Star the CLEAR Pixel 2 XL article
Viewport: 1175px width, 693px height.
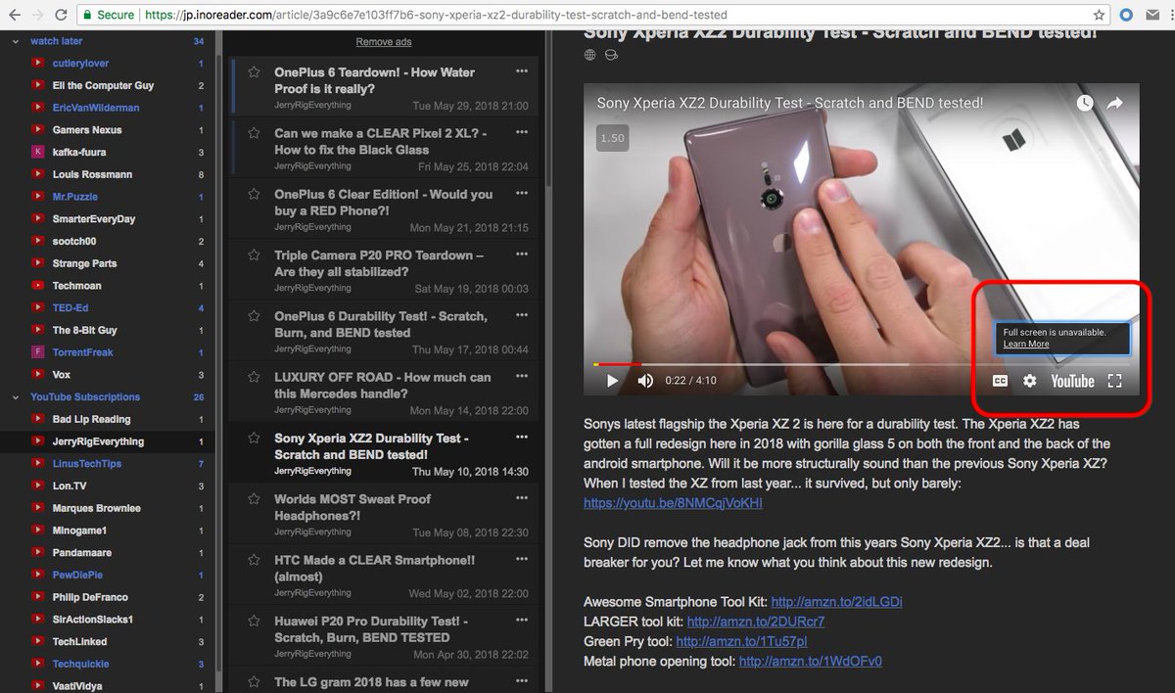(255, 133)
